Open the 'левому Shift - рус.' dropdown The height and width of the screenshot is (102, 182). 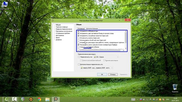point(97,68)
